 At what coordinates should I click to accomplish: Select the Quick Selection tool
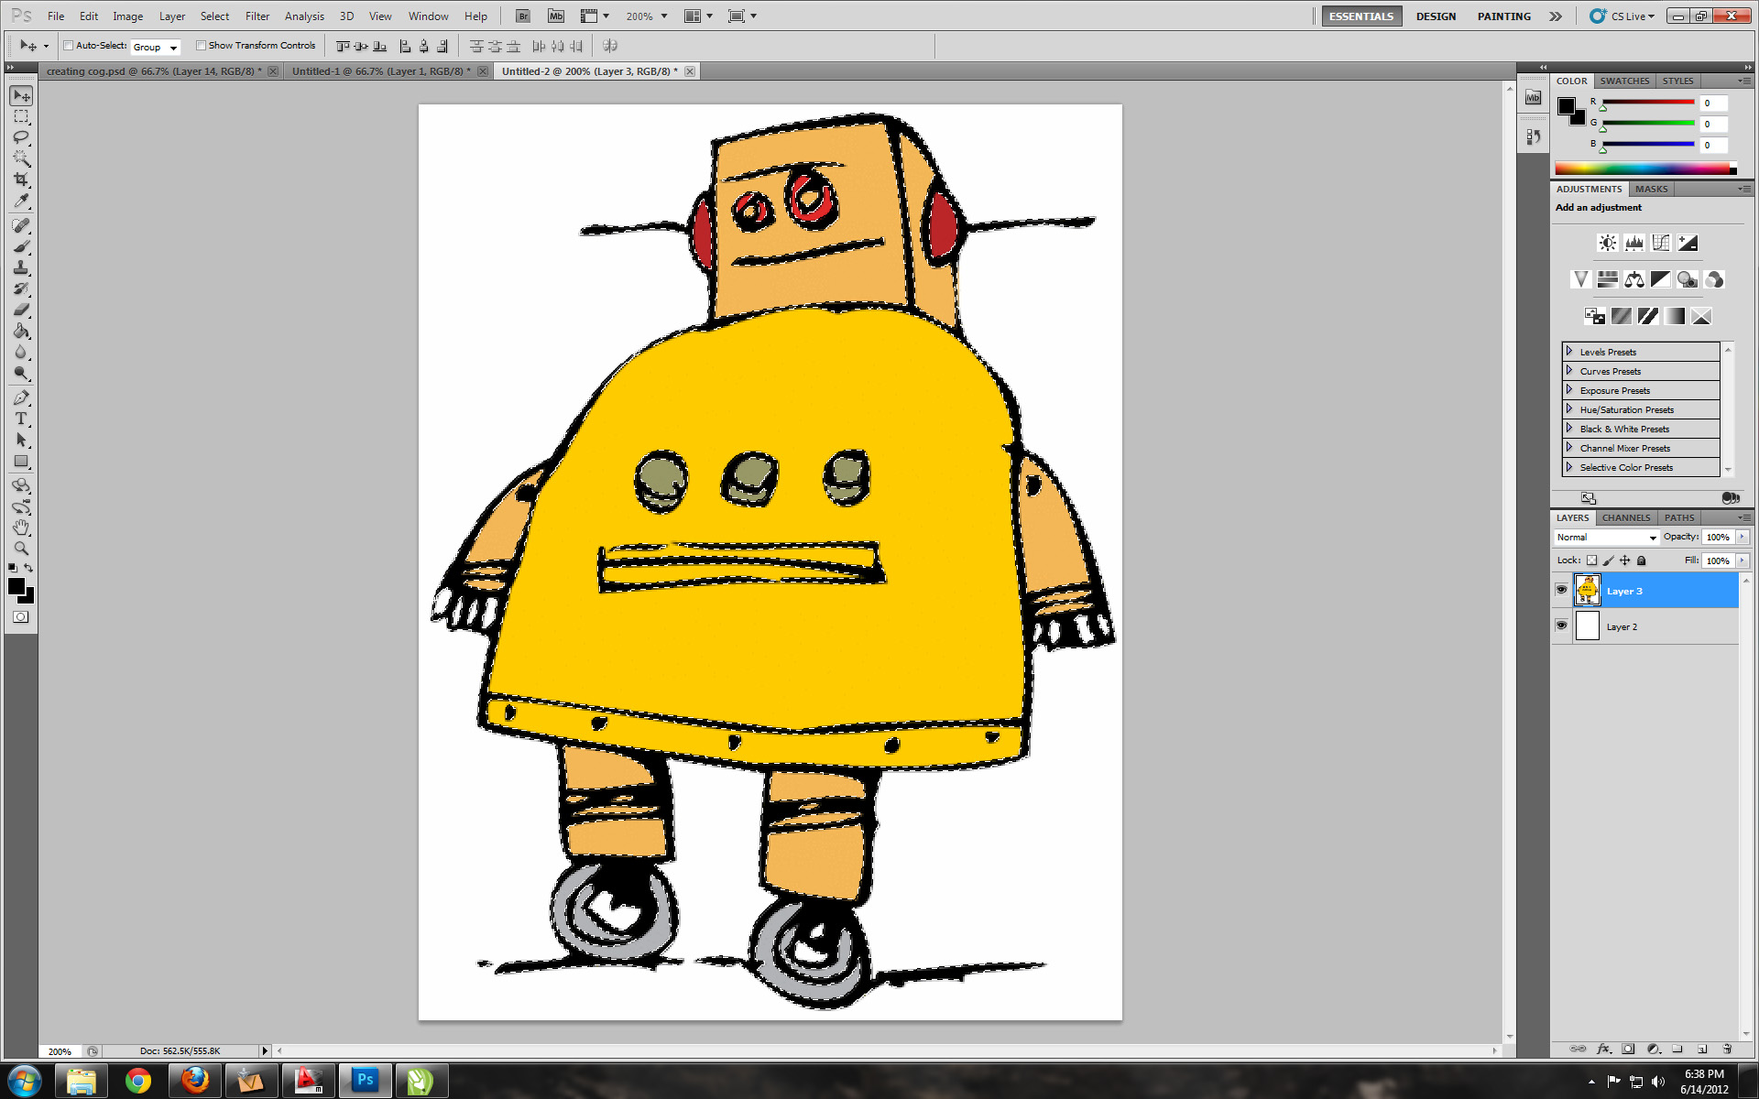[x=21, y=158]
